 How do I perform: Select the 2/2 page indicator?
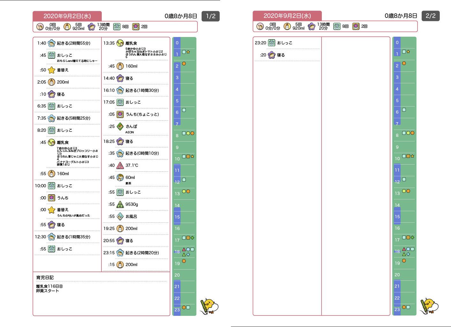[x=431, y=16]
